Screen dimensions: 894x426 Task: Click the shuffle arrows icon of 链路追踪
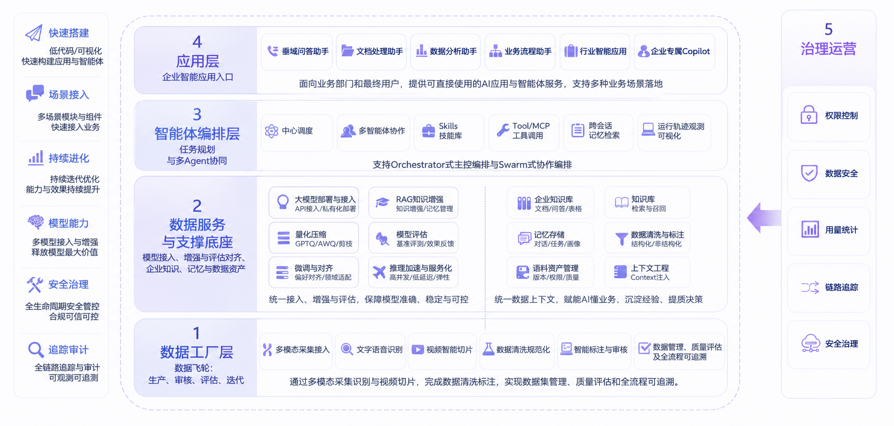click(x=810, y=287)
